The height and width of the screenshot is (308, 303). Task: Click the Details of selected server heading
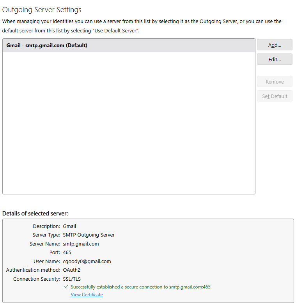pyautogui.click(x=35, y=213)
